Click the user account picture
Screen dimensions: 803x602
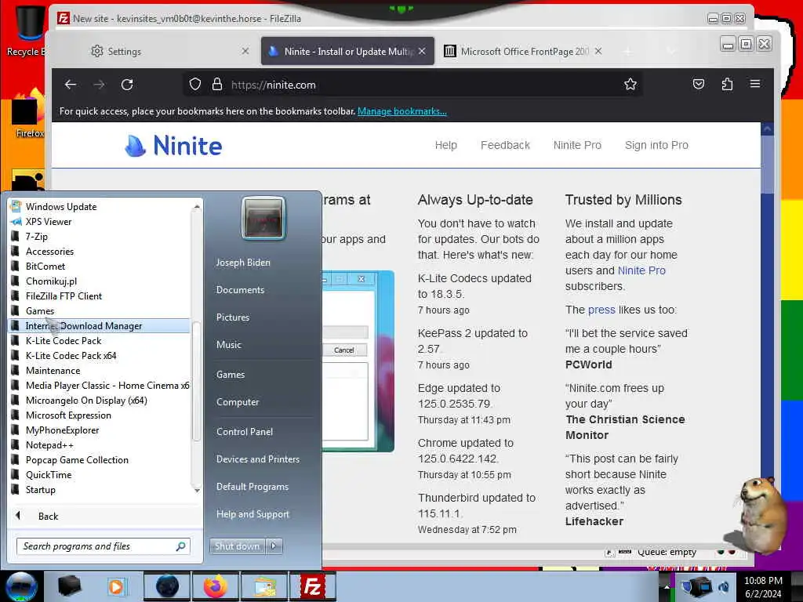263,219
